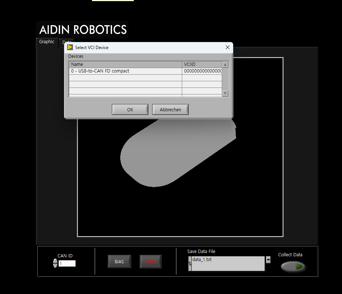Open the file browse button beside data_1.txt

(268, 260)
